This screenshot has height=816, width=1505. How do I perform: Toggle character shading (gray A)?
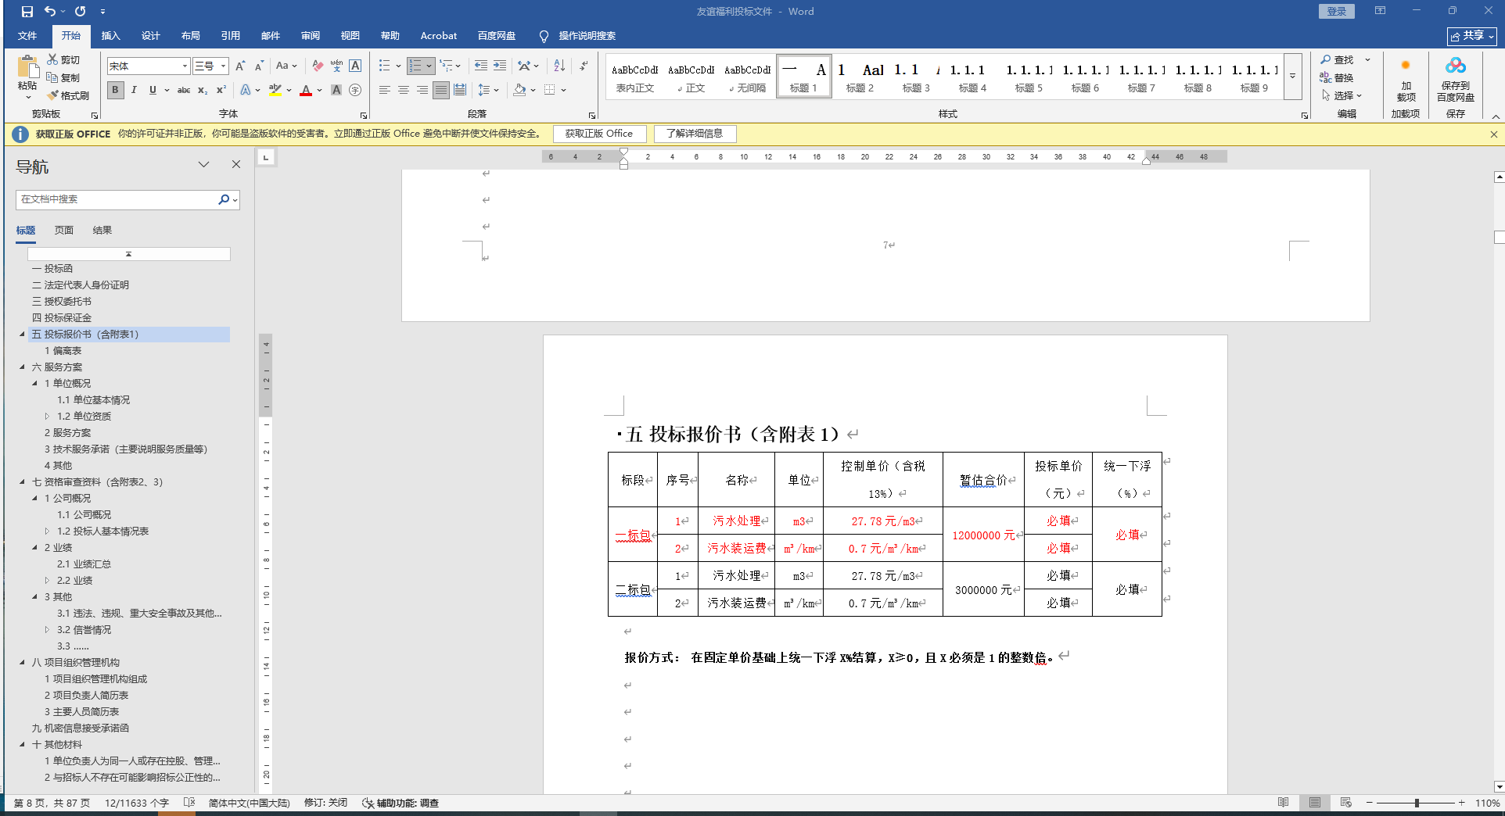tap(336, 90)
